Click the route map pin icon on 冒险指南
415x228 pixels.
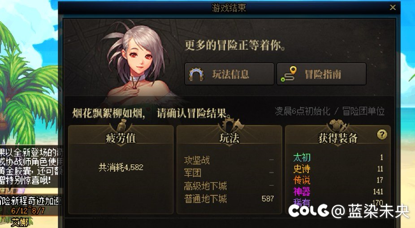pyautogui.click(x=289, y=74)
